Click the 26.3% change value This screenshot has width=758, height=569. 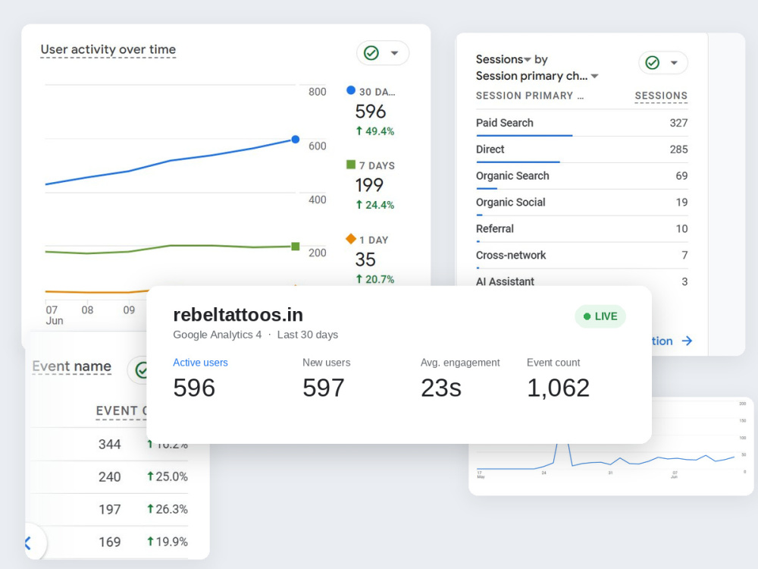[x=168, y=509]
